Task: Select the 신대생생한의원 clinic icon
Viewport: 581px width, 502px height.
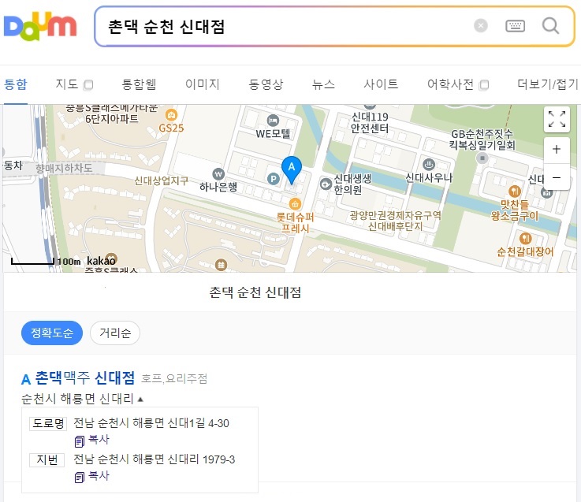Action: coord(326,184)
